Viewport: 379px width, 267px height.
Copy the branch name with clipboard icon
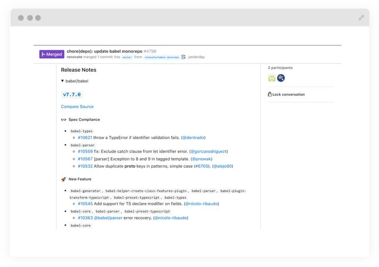click(x=183, y=57)
